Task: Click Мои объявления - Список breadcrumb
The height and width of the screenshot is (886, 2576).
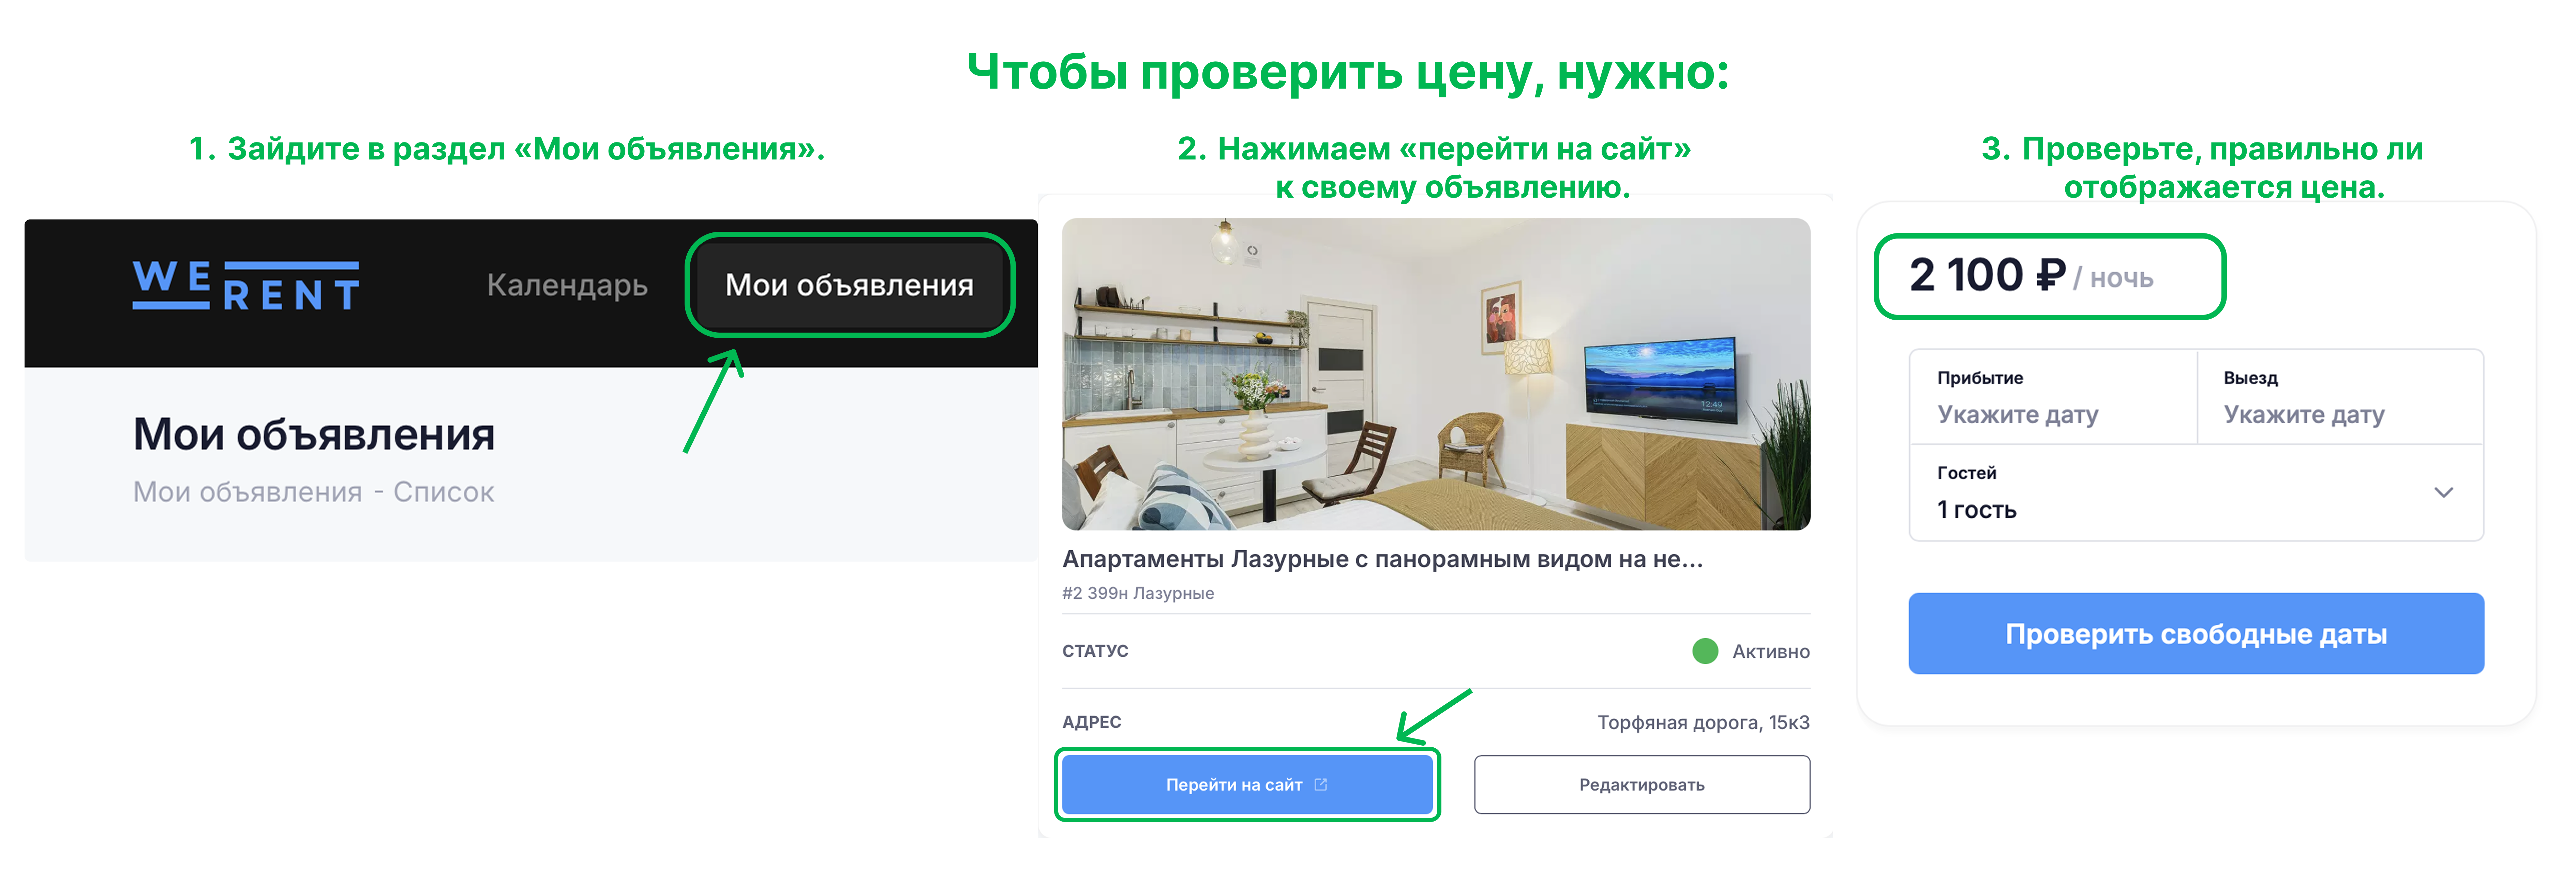Action: pyautogui.click(x=313, y=492)
